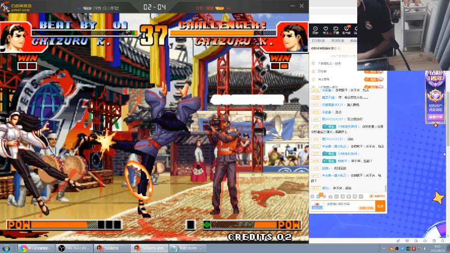The image size is (450, 253).
Task: Click the start-broadcast camera icon
Action: 336,30
